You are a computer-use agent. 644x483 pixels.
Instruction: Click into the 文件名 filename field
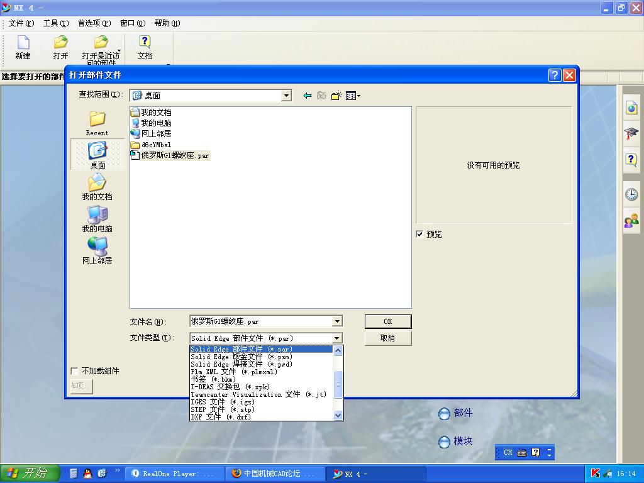click(x=261, y=321)
